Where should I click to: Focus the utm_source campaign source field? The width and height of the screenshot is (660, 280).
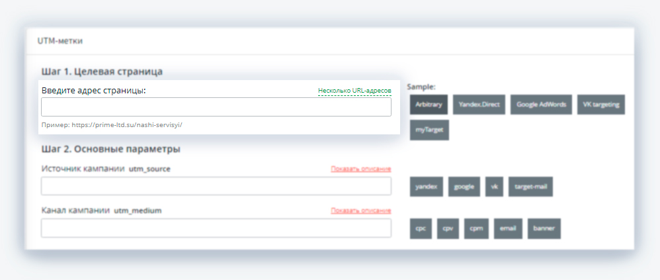coord(216,187)
